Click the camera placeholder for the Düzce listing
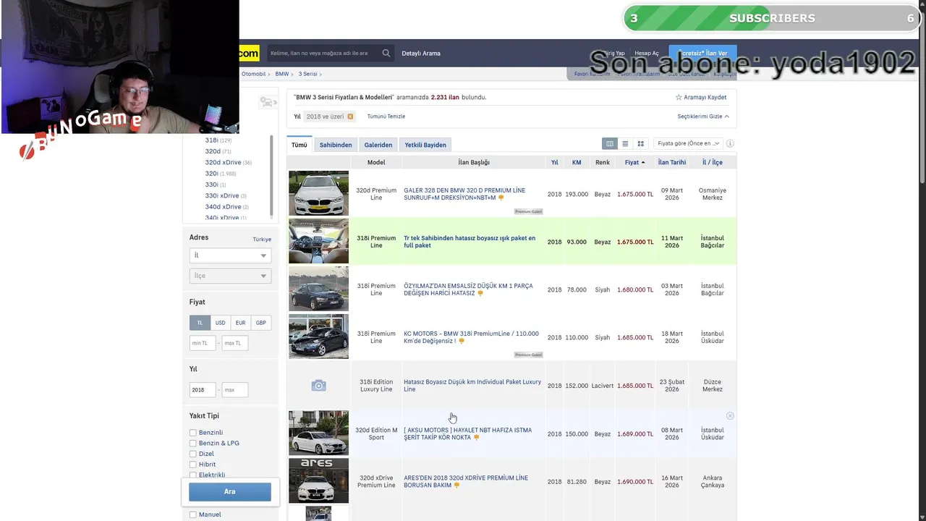 (318, 386)
